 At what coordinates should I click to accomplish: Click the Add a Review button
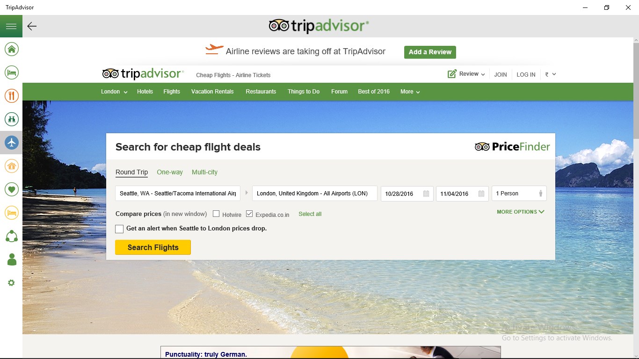(x=430, y=52)
